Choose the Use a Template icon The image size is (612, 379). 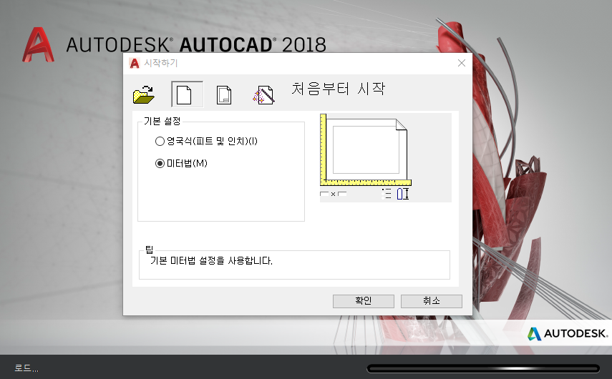pos(224,94)
